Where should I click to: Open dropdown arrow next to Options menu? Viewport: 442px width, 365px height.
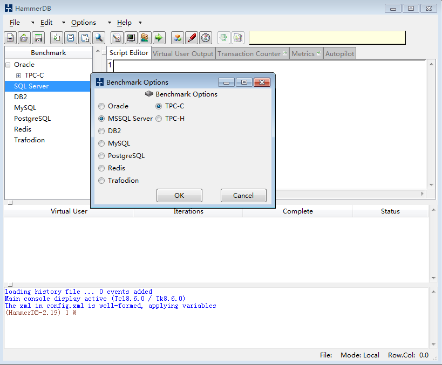click(x=110, y=23)
